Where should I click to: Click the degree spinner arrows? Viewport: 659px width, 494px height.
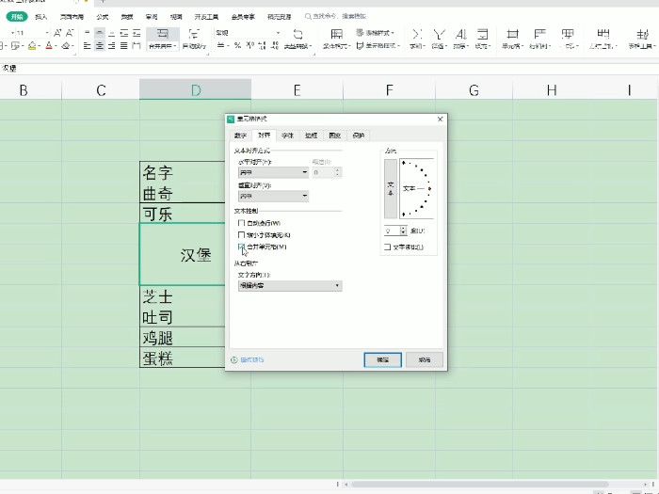(404, 231)
